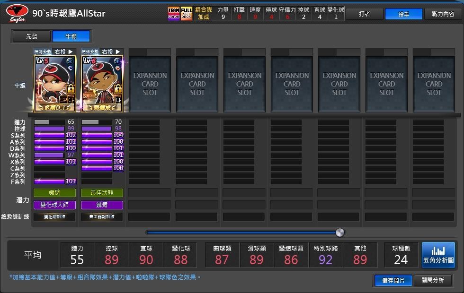Screen dimensions: 464x293
Task: Click the 變化球大師 potential button
Action: (54, 205)
